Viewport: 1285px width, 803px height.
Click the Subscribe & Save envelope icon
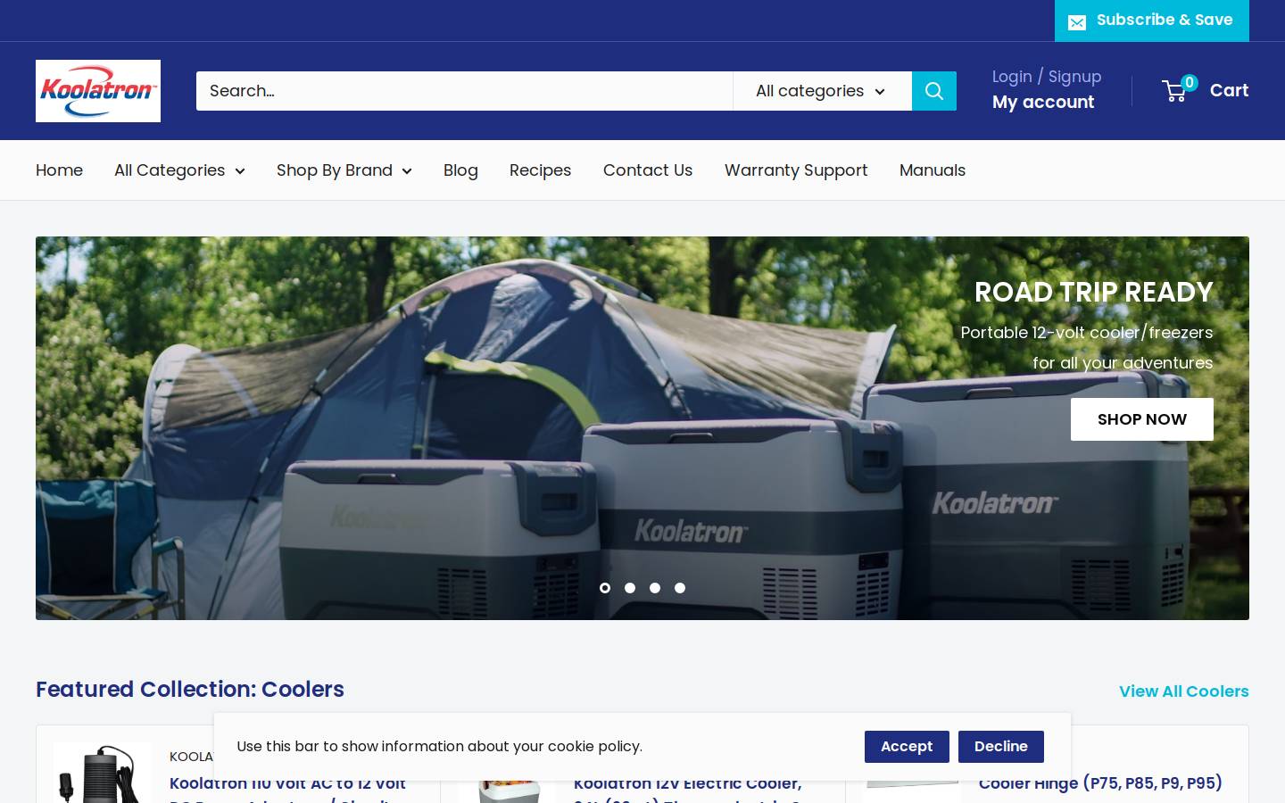pos(1077,21)
